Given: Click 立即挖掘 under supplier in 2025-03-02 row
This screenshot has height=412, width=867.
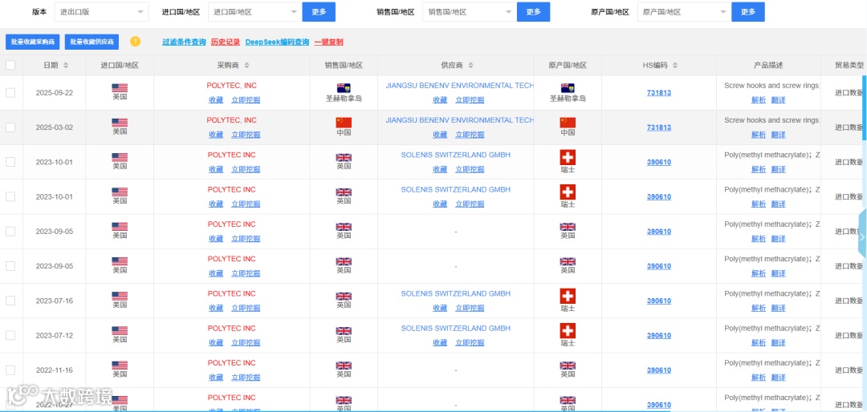Looking at the screenshot, I should coord(470,135).
